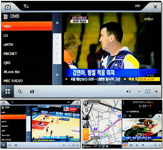Tap cooking PIP video thumbnail

(x=142, y=130)
